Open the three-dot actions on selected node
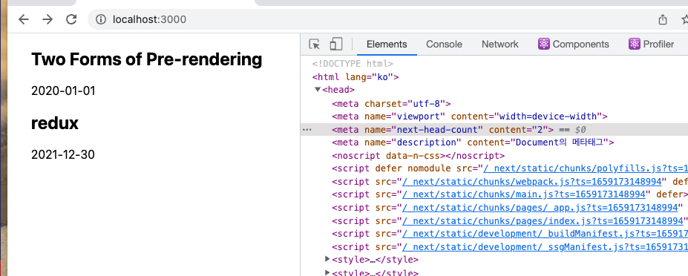Viewport: 688px width, 276px height. click(307, 130)
